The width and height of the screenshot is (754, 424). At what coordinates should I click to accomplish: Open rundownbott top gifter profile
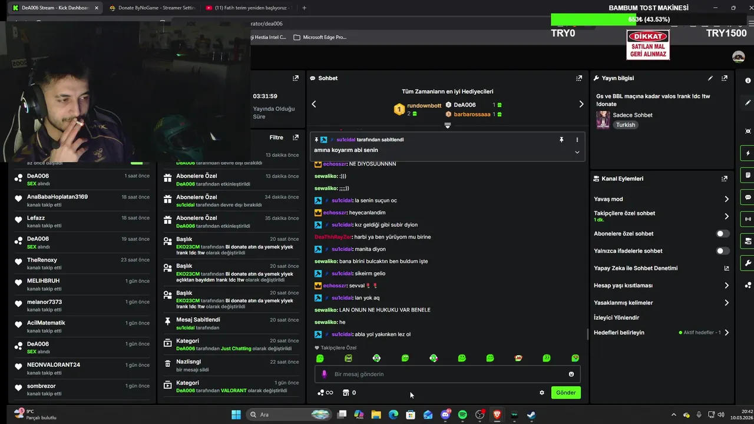pyautogui.click(x=424, y=105)
